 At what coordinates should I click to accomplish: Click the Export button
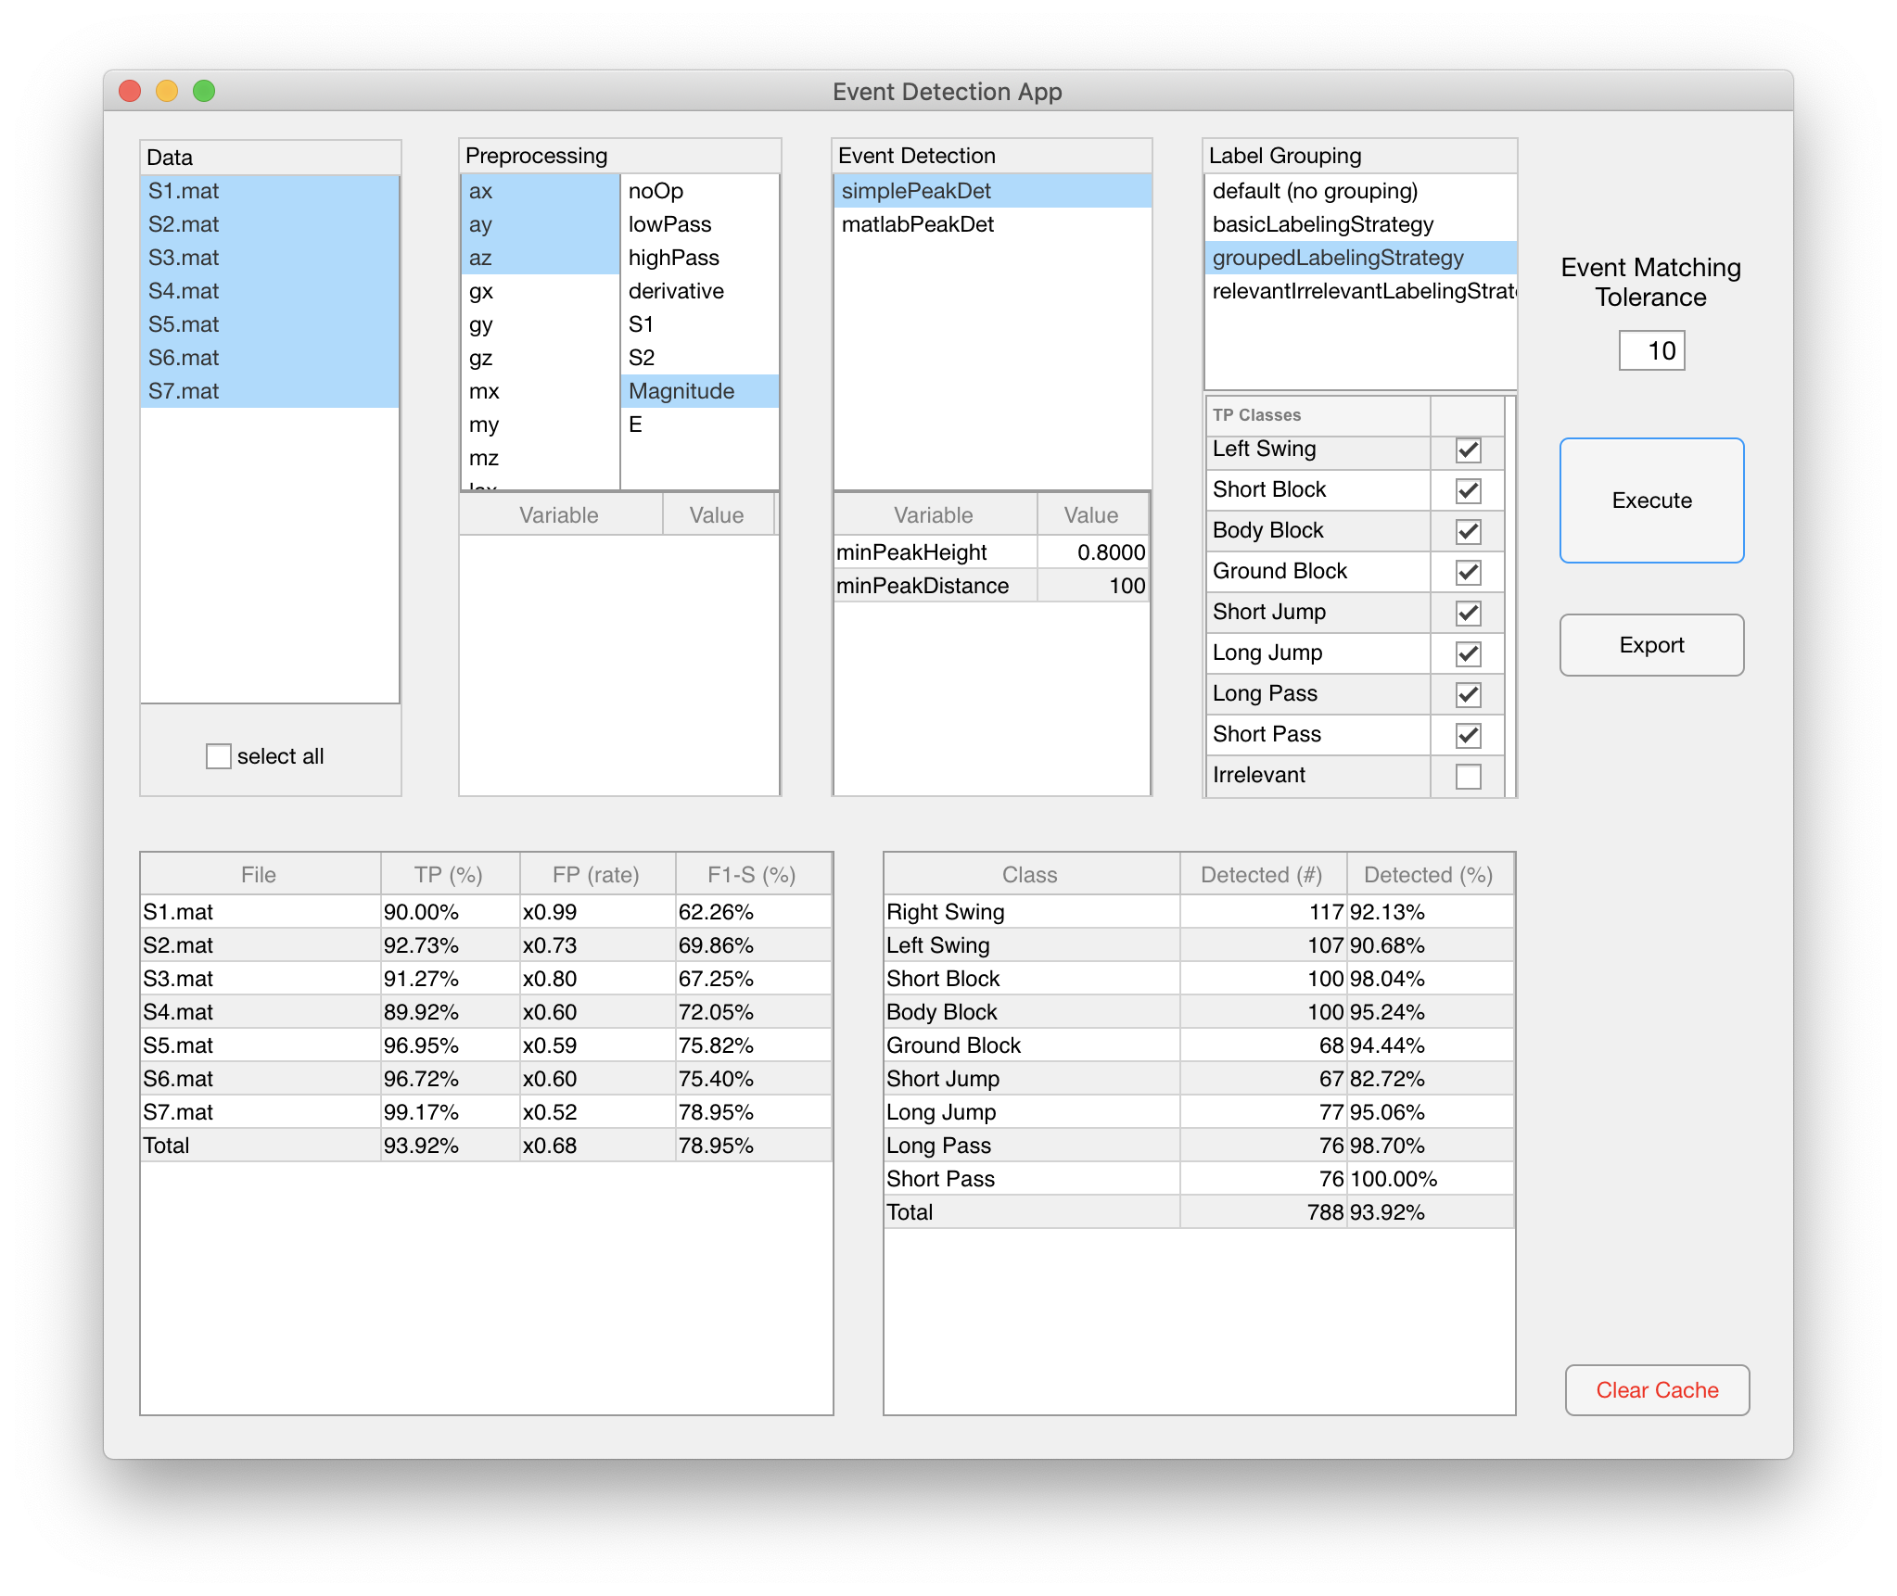pyautogui.click(x=1650, y=645)
